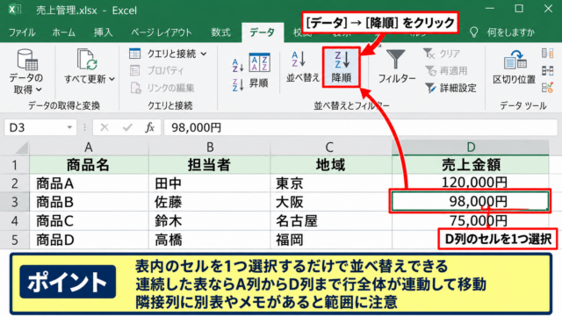The height and width of the screenshot is (316, 562).
Task: Open the Name Box dropdown arrow
Action: (69, 127)
